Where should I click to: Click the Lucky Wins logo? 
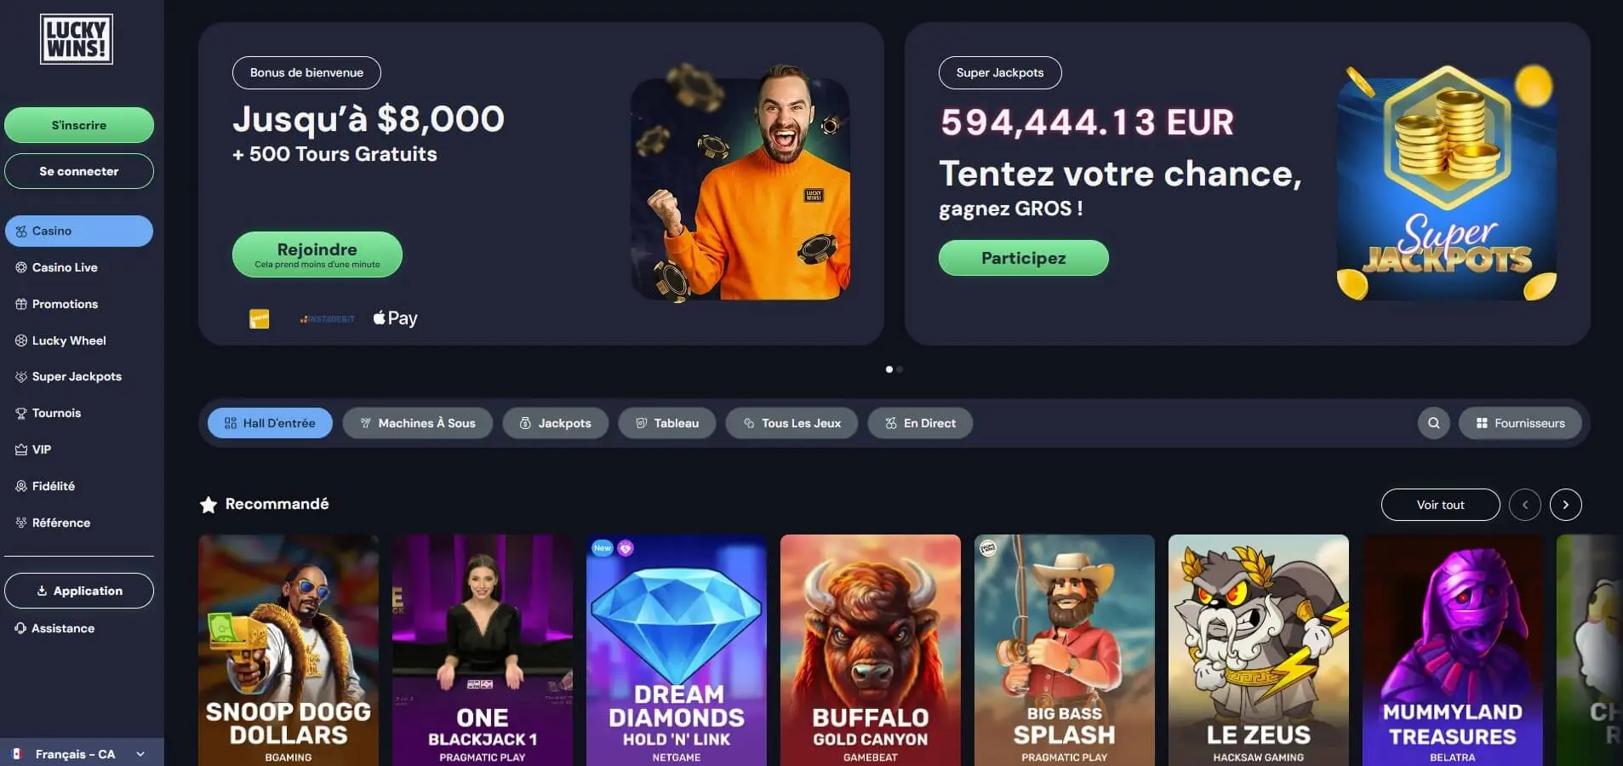point(77,39)
